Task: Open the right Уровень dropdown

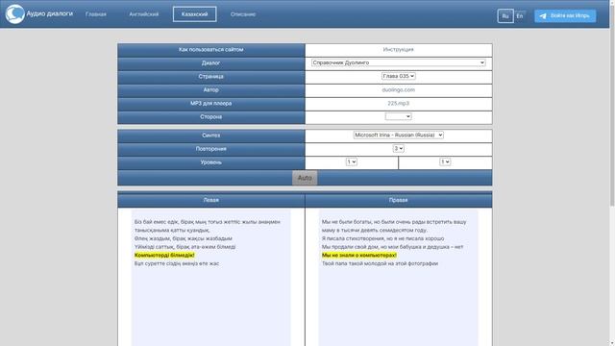Action: (445, 162)
